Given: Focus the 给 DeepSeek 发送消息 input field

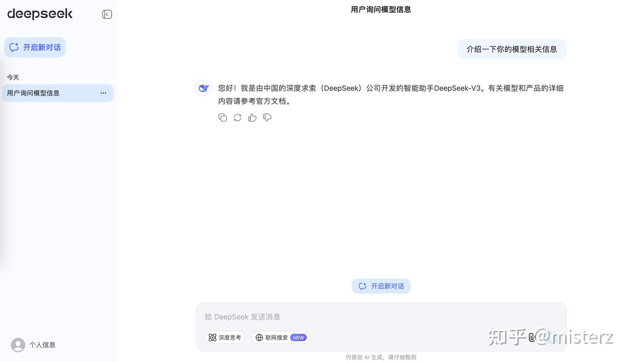Looking at the screenshot, I should tap(381, 317).
